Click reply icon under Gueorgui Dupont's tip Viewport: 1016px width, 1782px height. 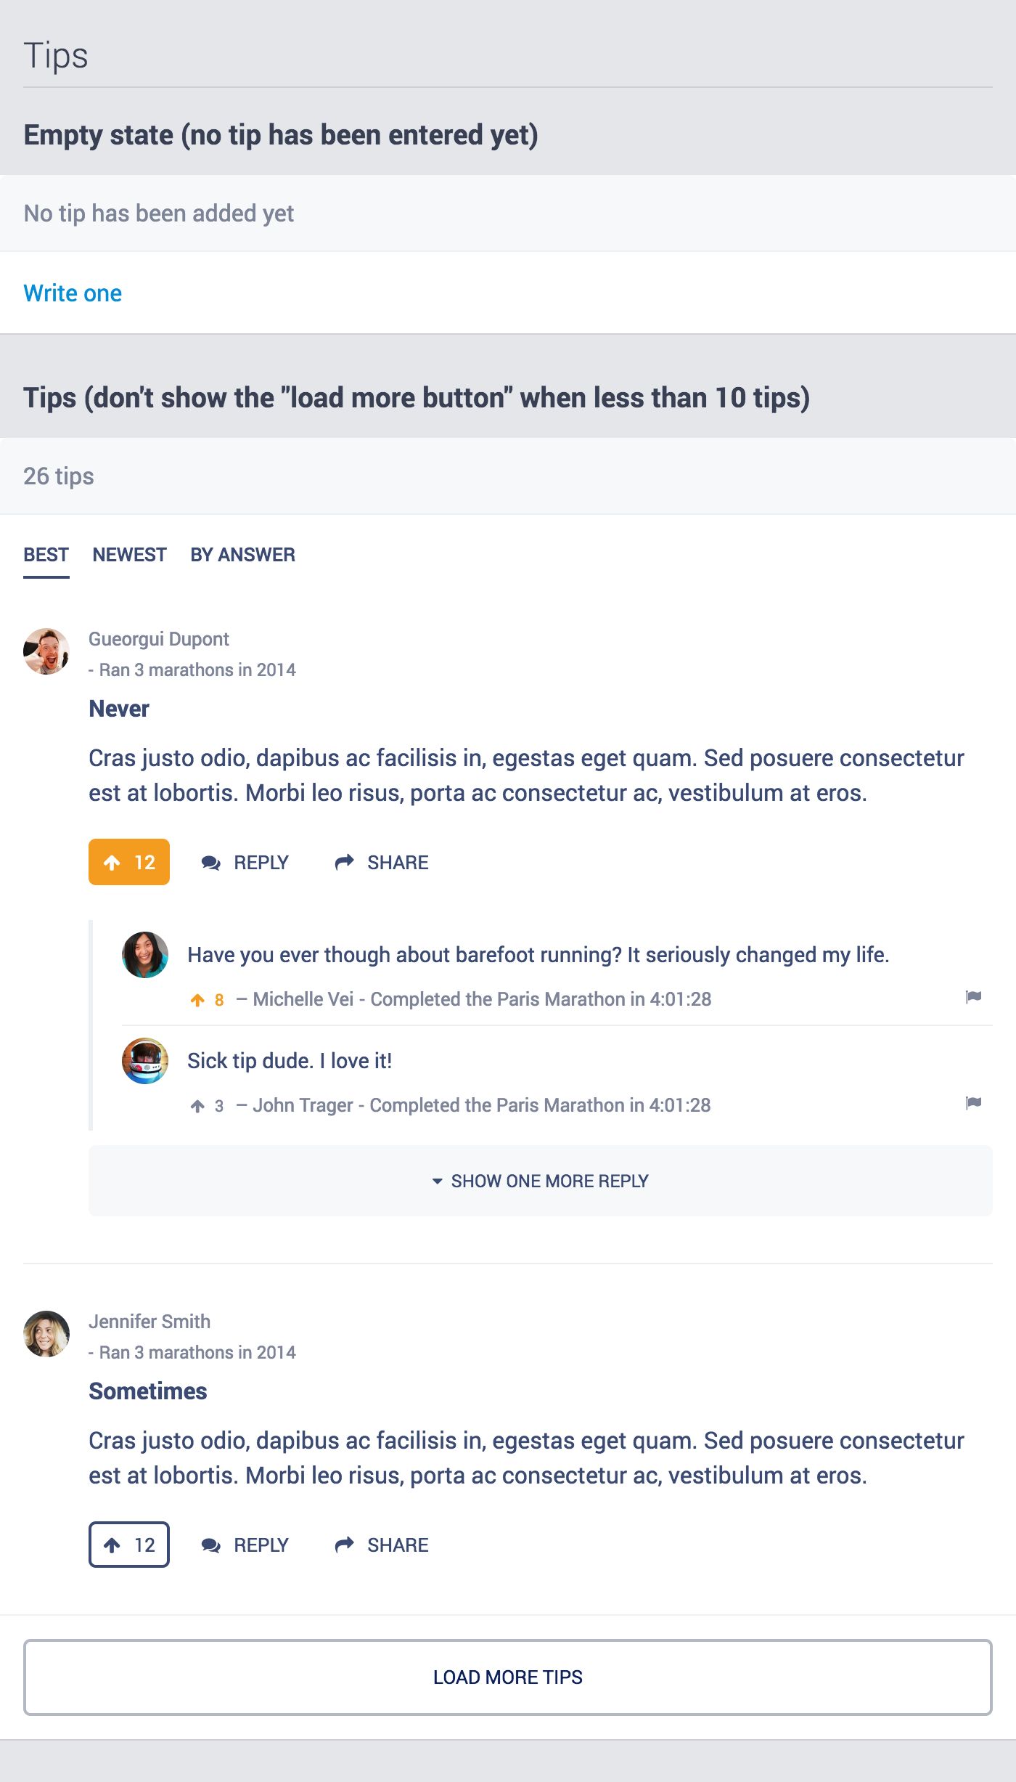click(211, 863)
